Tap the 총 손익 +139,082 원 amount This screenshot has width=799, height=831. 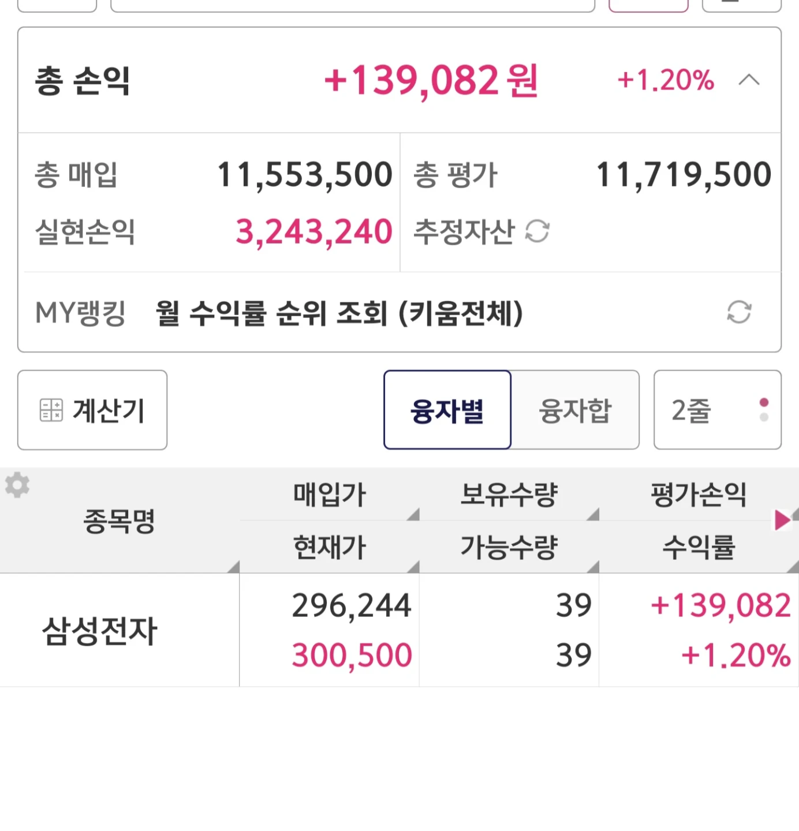tap(431, 80)
